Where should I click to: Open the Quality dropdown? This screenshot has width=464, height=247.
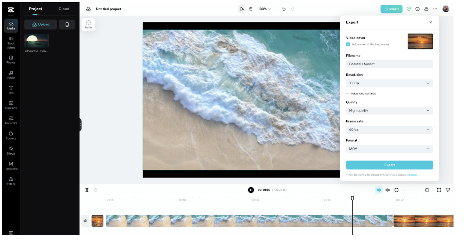(389, 110)
